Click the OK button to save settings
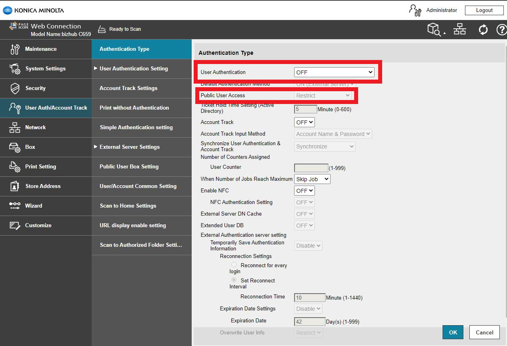 coord(453,332)
